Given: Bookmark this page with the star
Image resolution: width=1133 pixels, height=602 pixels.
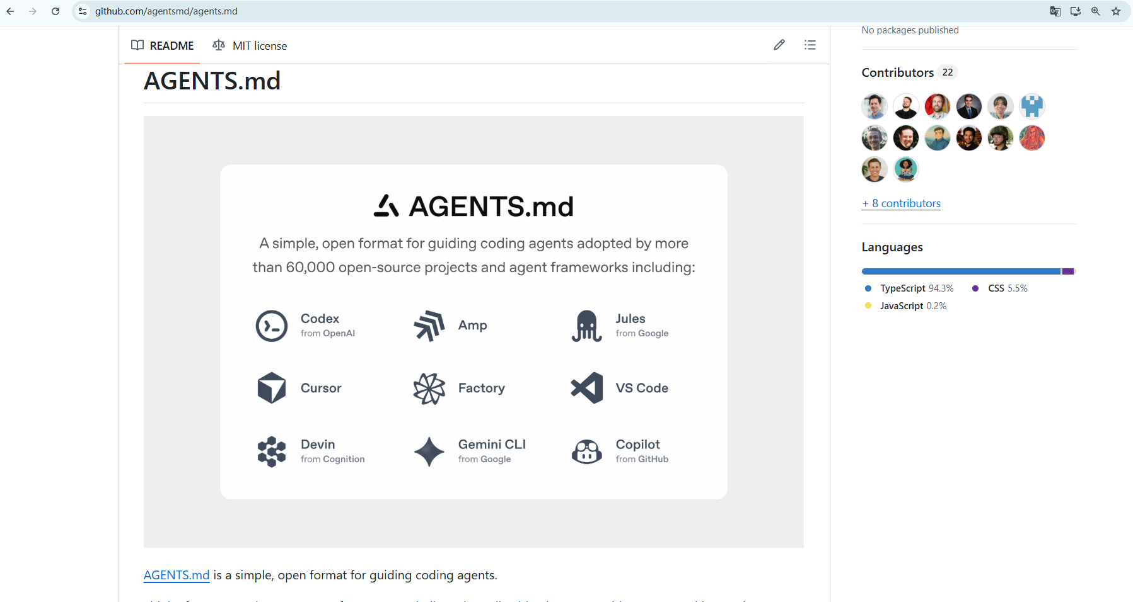Looking at the screenshot, I should [x=1116, y=11].
